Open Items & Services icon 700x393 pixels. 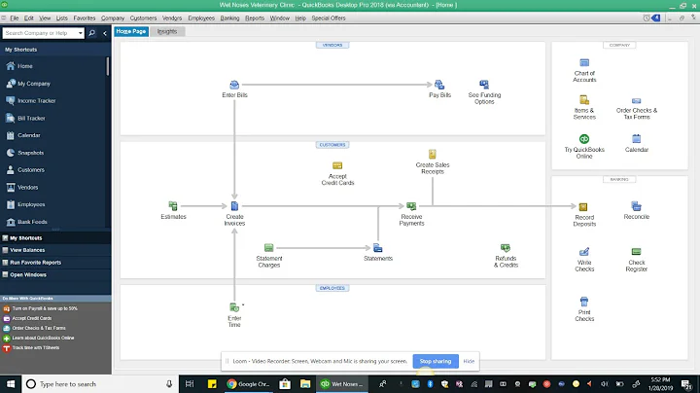pos(584,100)
